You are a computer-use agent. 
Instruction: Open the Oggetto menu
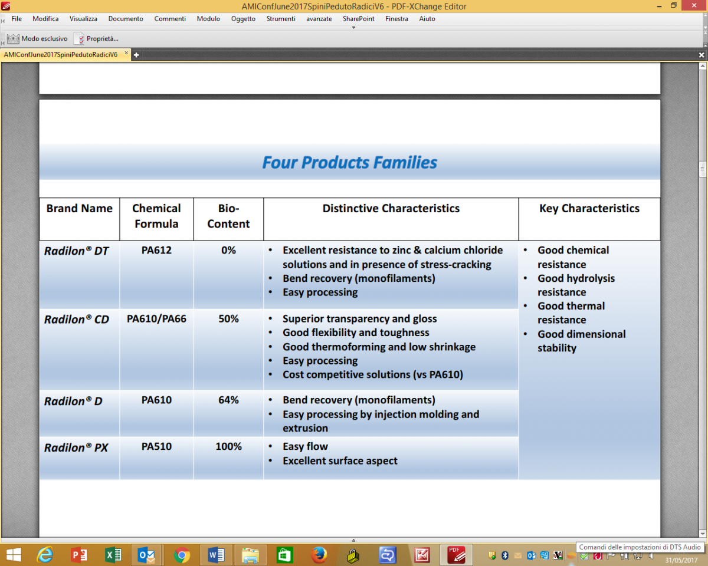(243, 19)
